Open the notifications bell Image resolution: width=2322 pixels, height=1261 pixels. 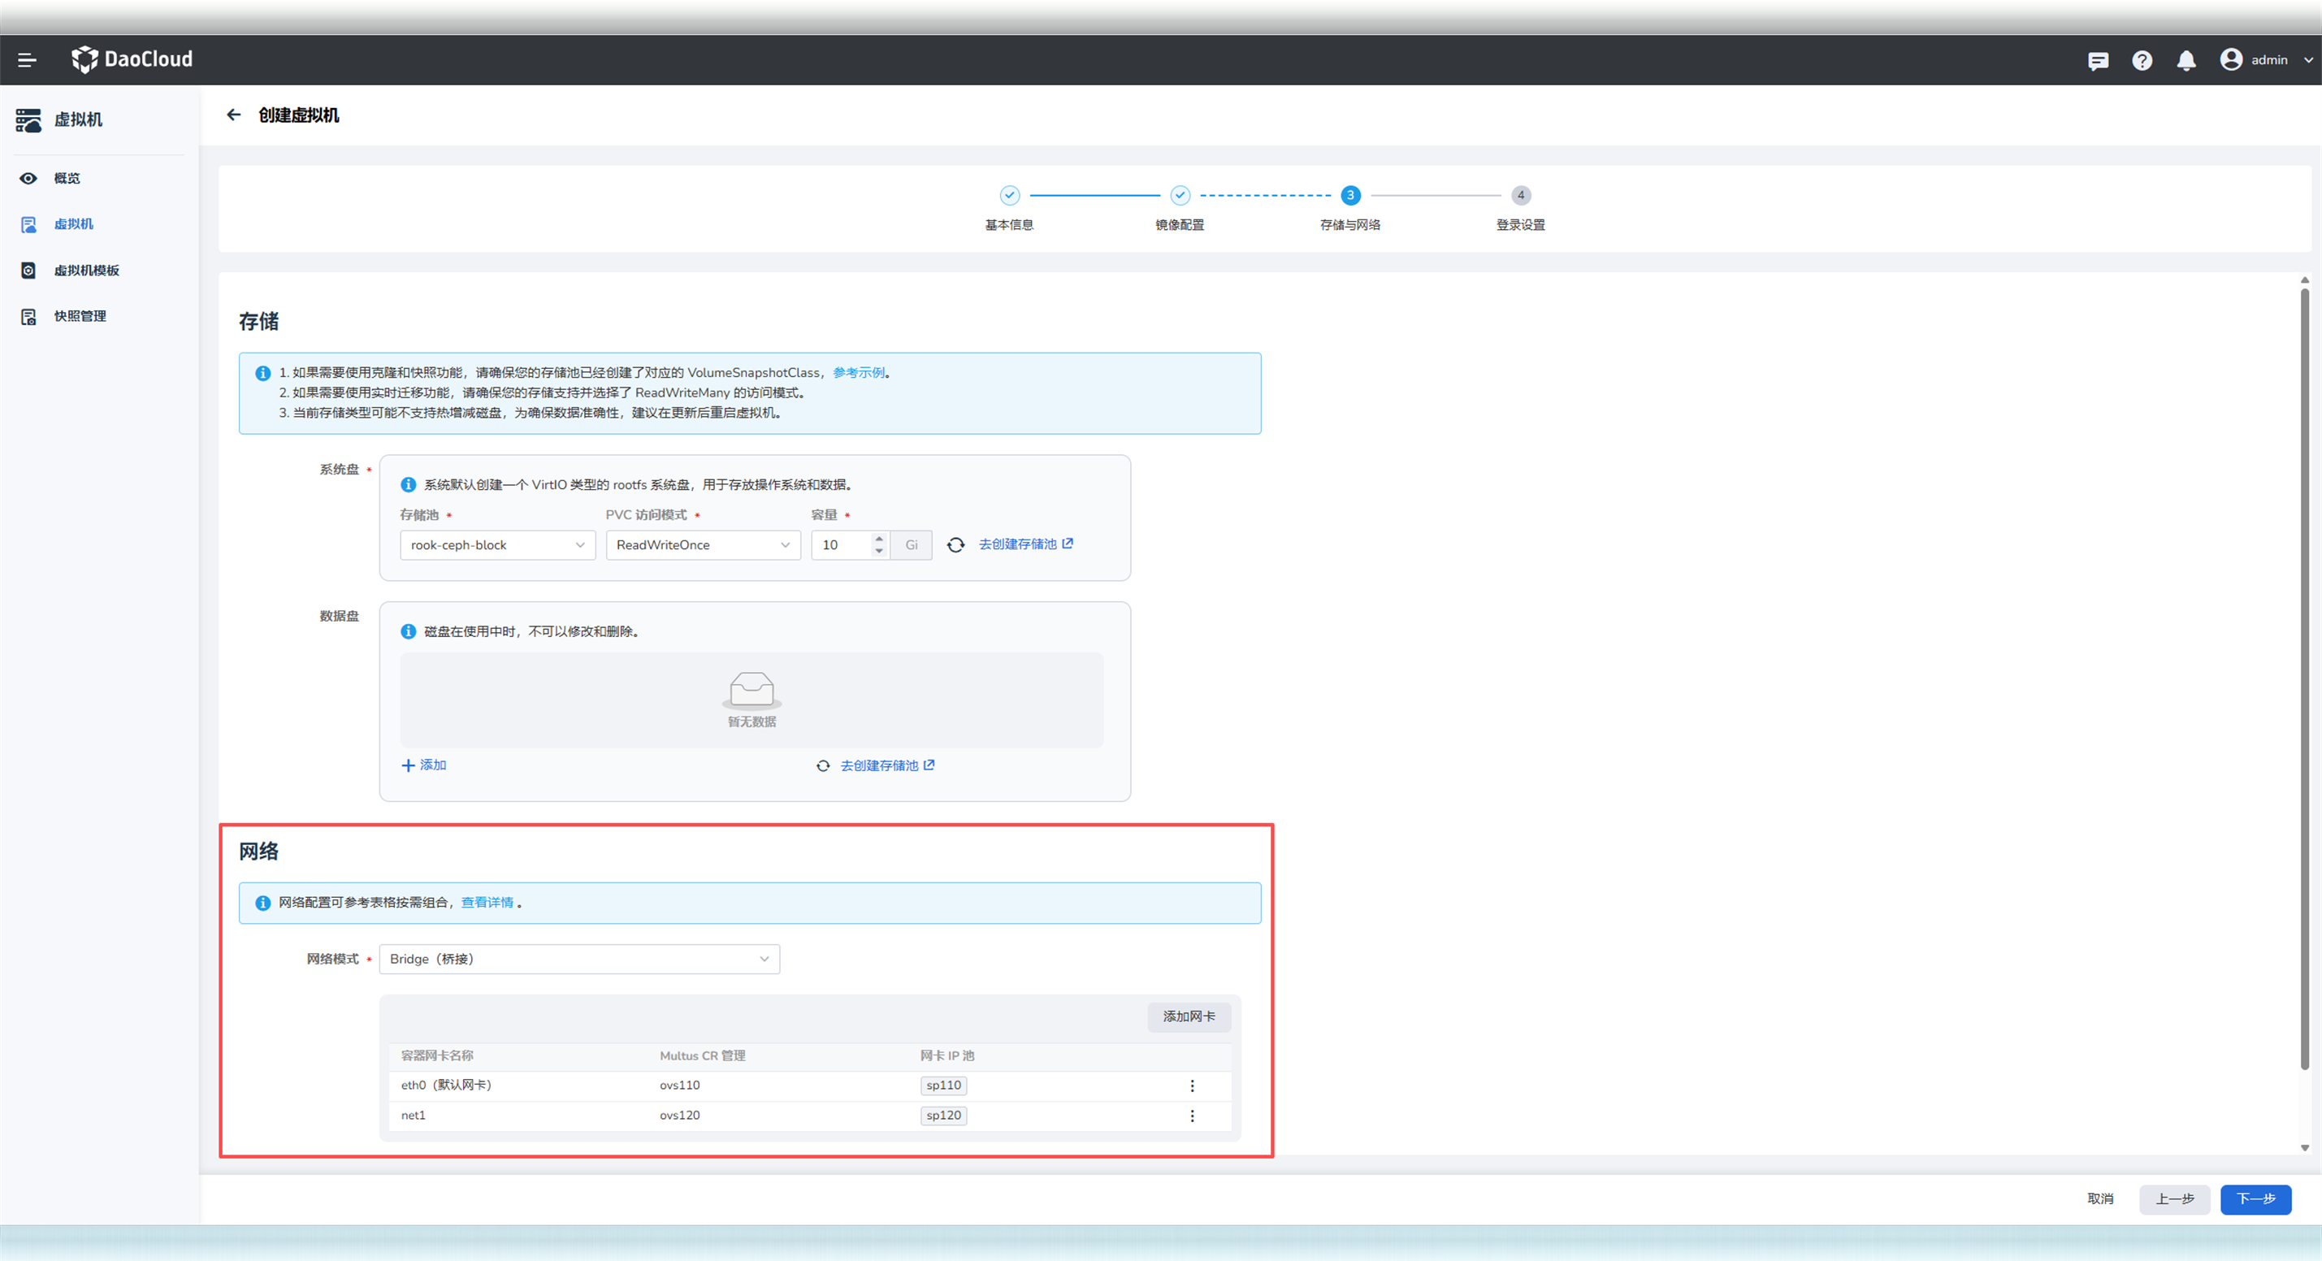[2186, 60]
